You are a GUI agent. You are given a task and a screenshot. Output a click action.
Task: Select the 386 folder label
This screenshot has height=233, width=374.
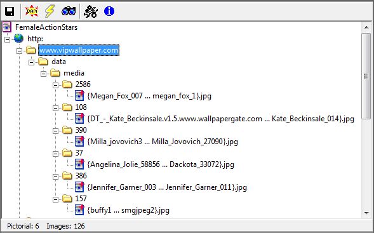coord(81,176)
